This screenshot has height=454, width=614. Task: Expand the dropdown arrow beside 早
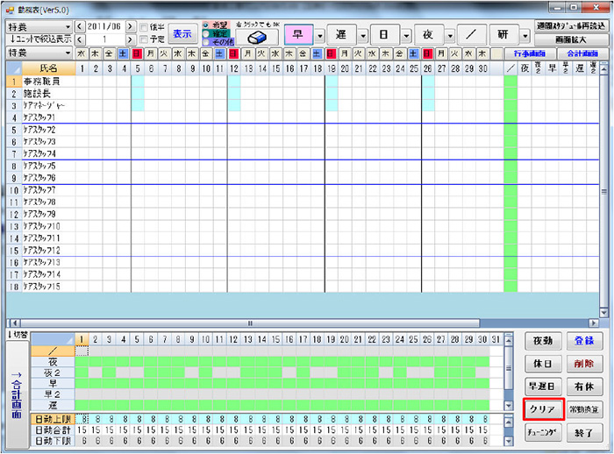320,36
